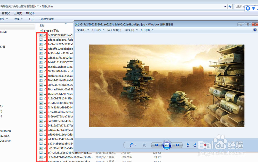Click the refresh button beside the address bar
258x162 pixels.
coord(230,7)
